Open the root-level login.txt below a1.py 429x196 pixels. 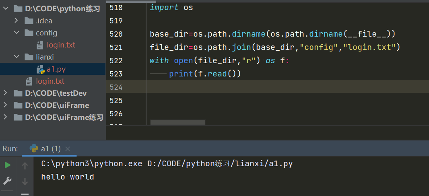pos(50,81)
